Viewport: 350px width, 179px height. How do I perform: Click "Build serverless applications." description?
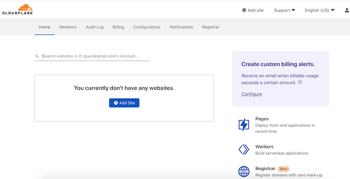click(282, 153)
